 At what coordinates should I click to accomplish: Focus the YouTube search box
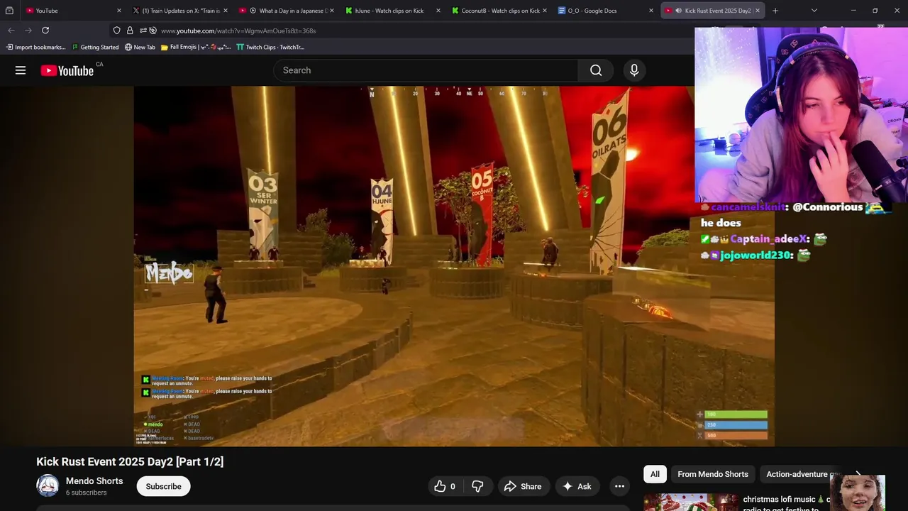click(x=426, y=70)
